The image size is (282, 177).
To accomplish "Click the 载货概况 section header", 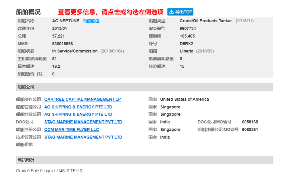I will [145, 160].
